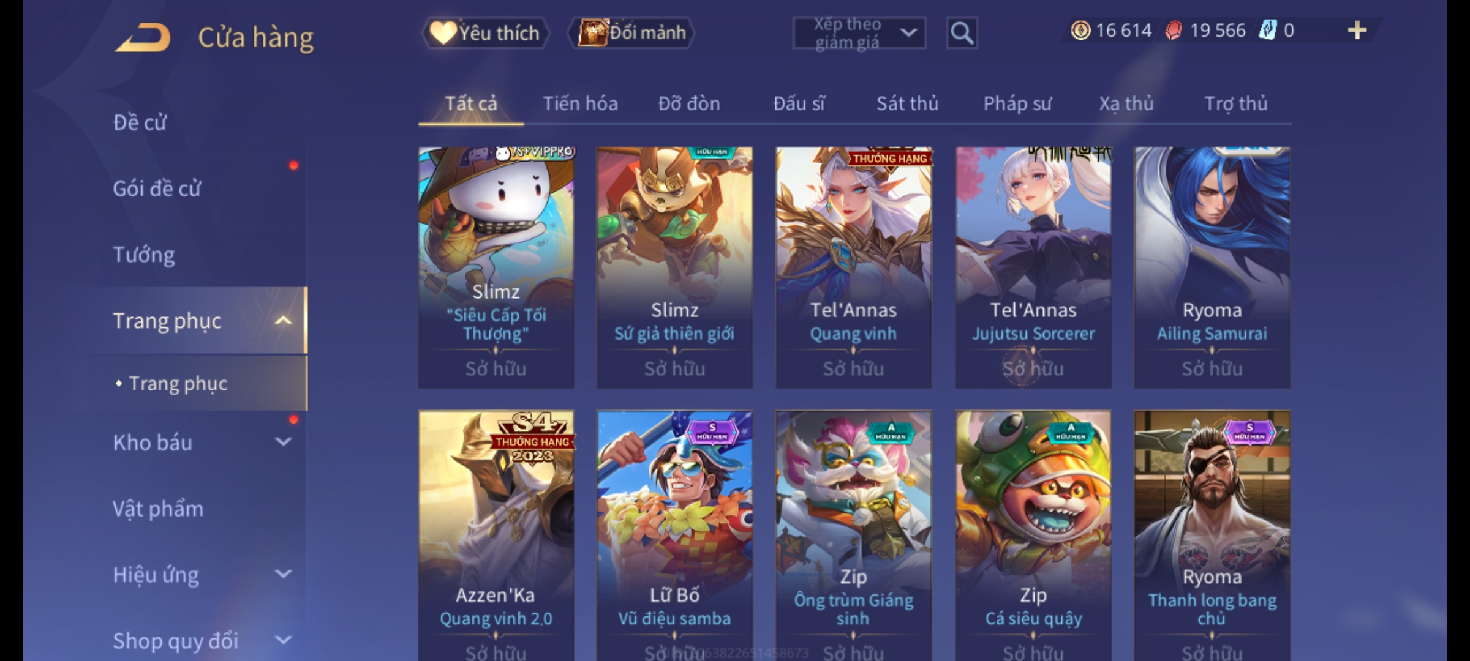The image size is (1470, 661).
Task: Tap the gold coin currency icon
Action: (x=1080, y=31)
